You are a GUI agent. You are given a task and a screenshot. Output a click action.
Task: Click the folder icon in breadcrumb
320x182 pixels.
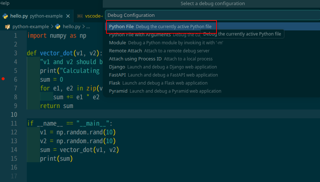tap(8, 27)
